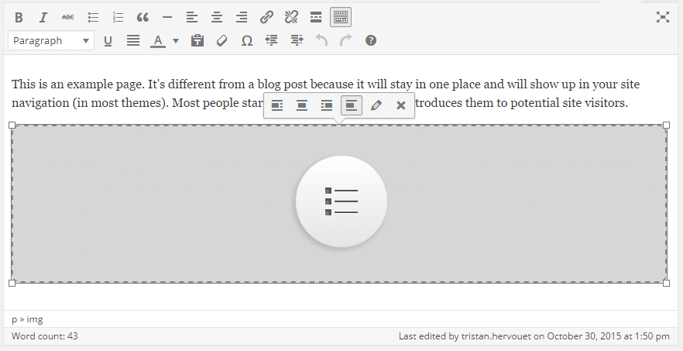Remove the selected image placeholder
Viewport: 683px width, 351px height.
pos(401,105)
